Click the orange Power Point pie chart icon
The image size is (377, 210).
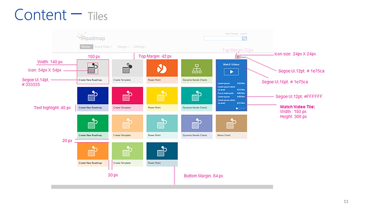tap(162, 68)
